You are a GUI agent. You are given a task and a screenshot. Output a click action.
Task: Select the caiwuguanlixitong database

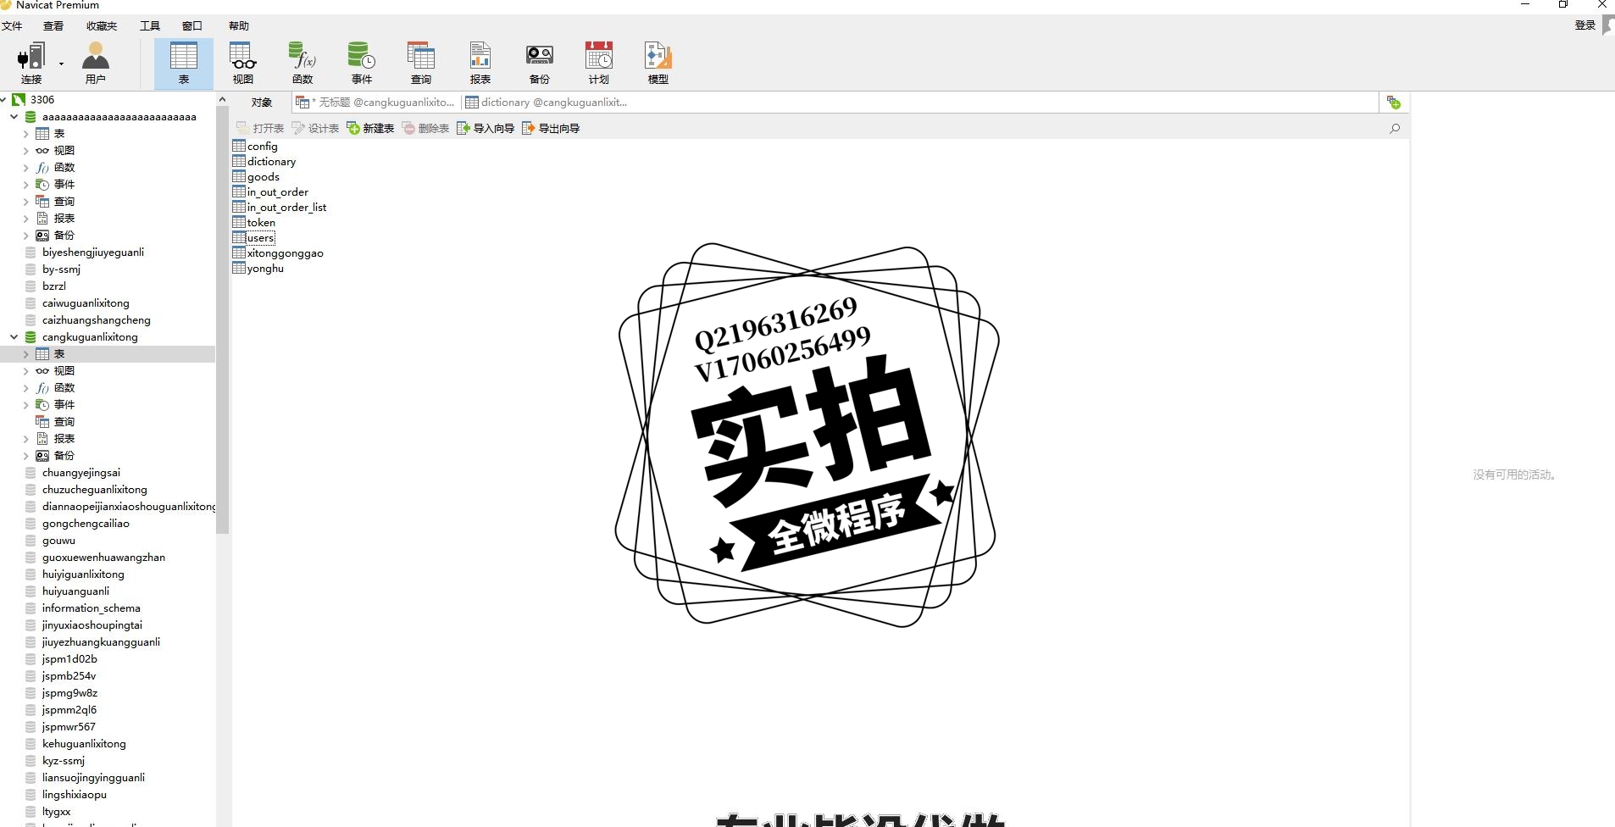(86, 303)
